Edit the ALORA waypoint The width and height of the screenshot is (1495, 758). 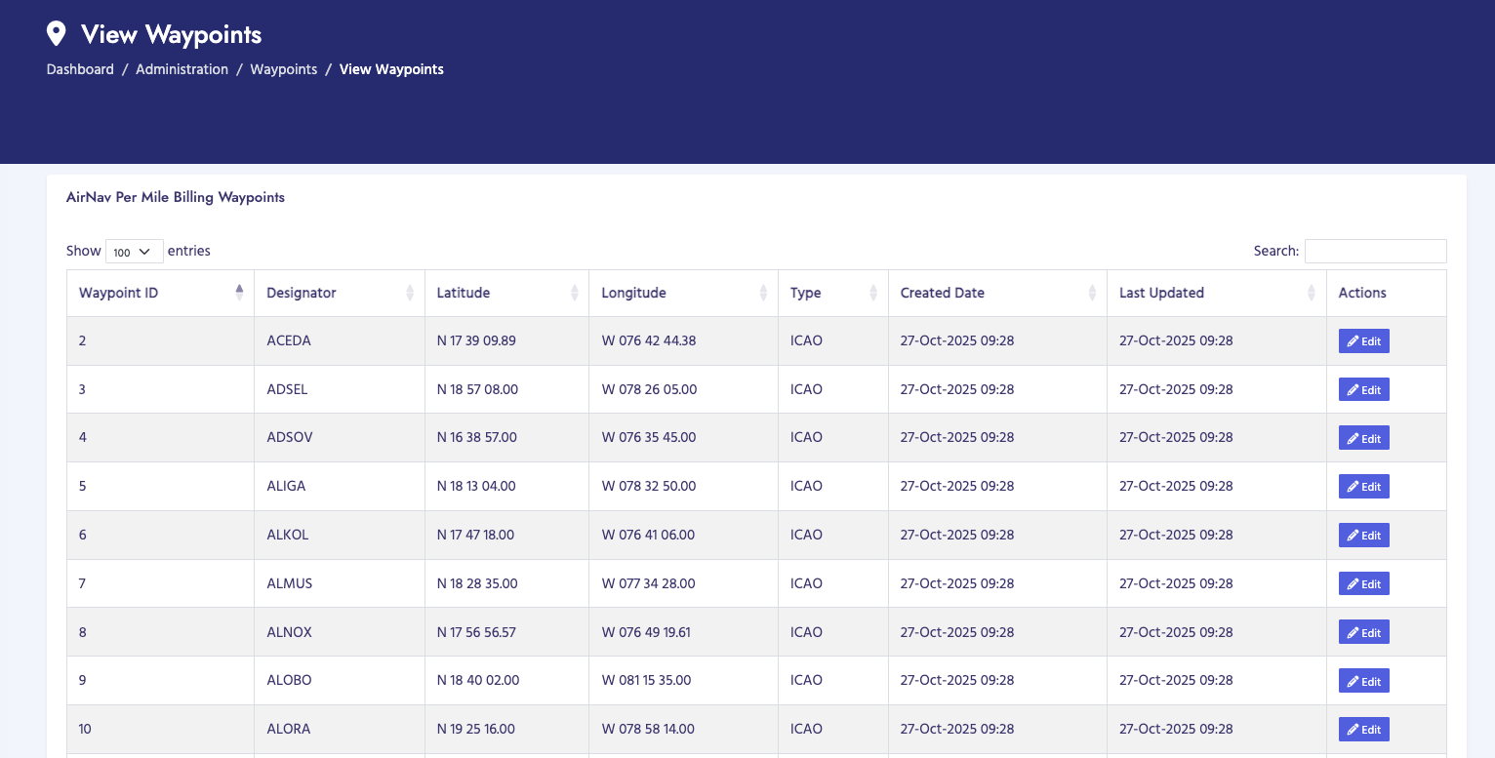(1363, 730)
